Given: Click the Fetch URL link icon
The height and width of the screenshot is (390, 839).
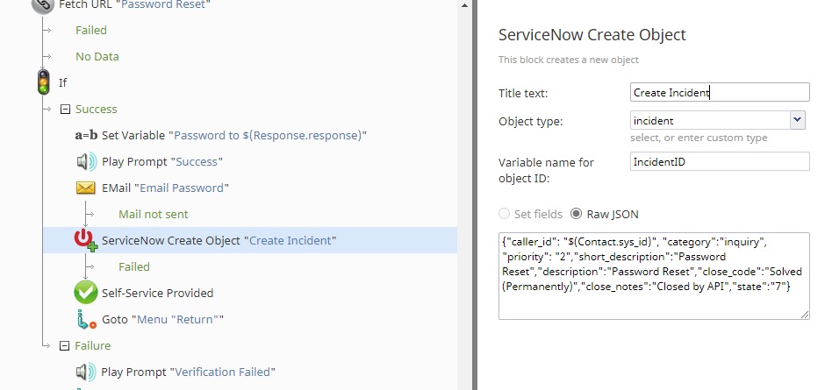Looking at the screenshot, I should coord(43,5).
